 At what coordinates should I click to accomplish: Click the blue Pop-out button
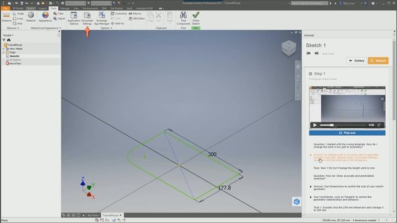[x=347, y=133]
